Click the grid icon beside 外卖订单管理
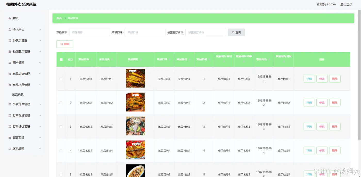 (x=10, y=104)
